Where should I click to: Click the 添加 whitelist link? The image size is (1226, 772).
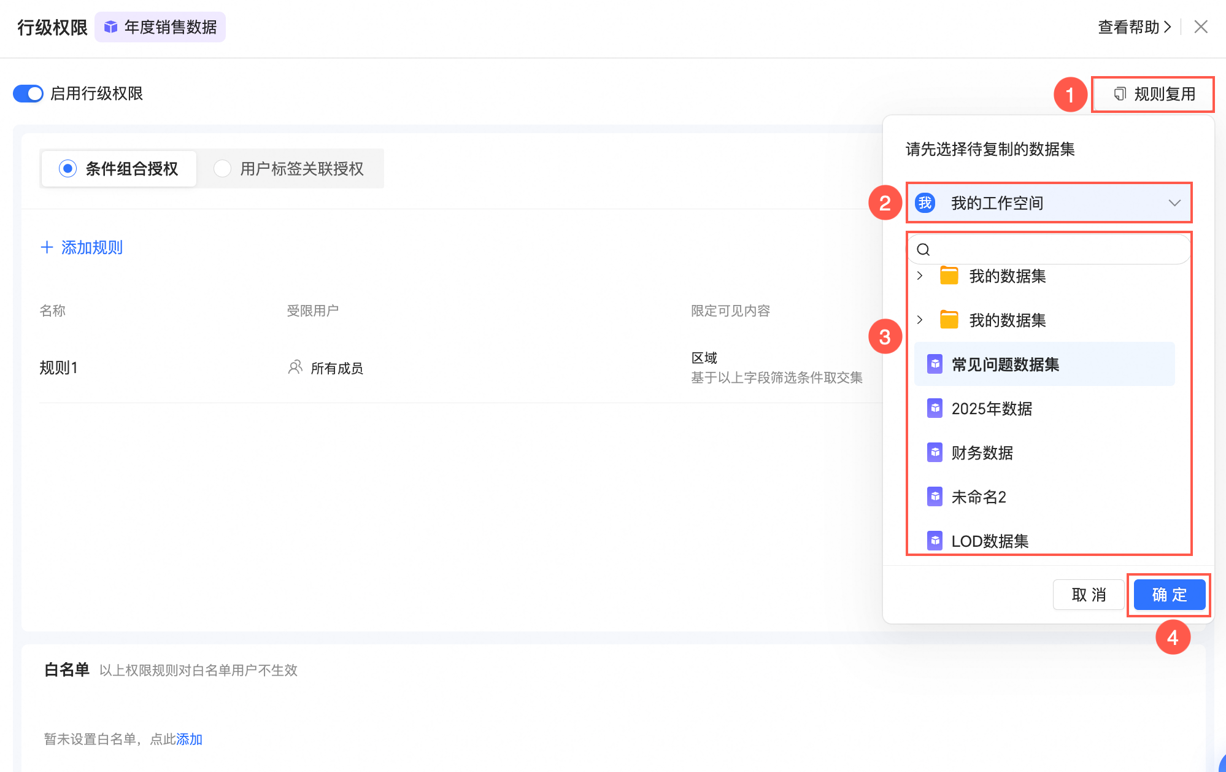189,739
